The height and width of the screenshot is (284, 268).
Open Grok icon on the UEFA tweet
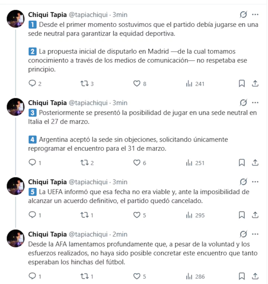click(243, 181)
